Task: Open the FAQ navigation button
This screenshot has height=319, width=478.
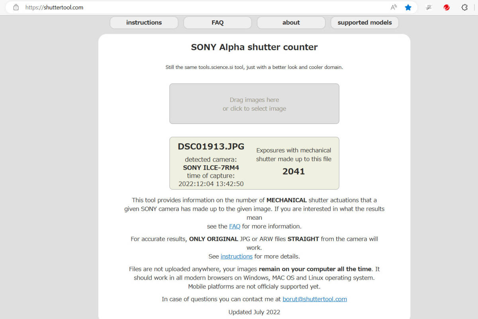Action: click(x=217, y=23)
